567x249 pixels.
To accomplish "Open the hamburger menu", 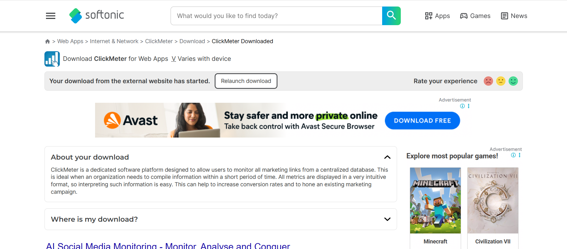I will 51,16.
